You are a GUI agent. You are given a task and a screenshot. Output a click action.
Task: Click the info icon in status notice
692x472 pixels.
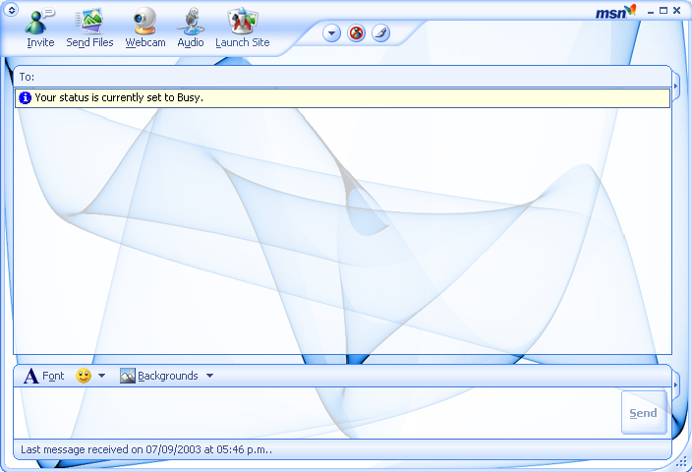[26, 98]
